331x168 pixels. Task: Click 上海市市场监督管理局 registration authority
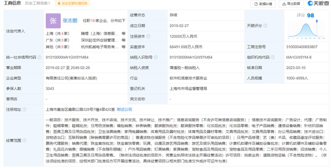click(x=188, y=89)
